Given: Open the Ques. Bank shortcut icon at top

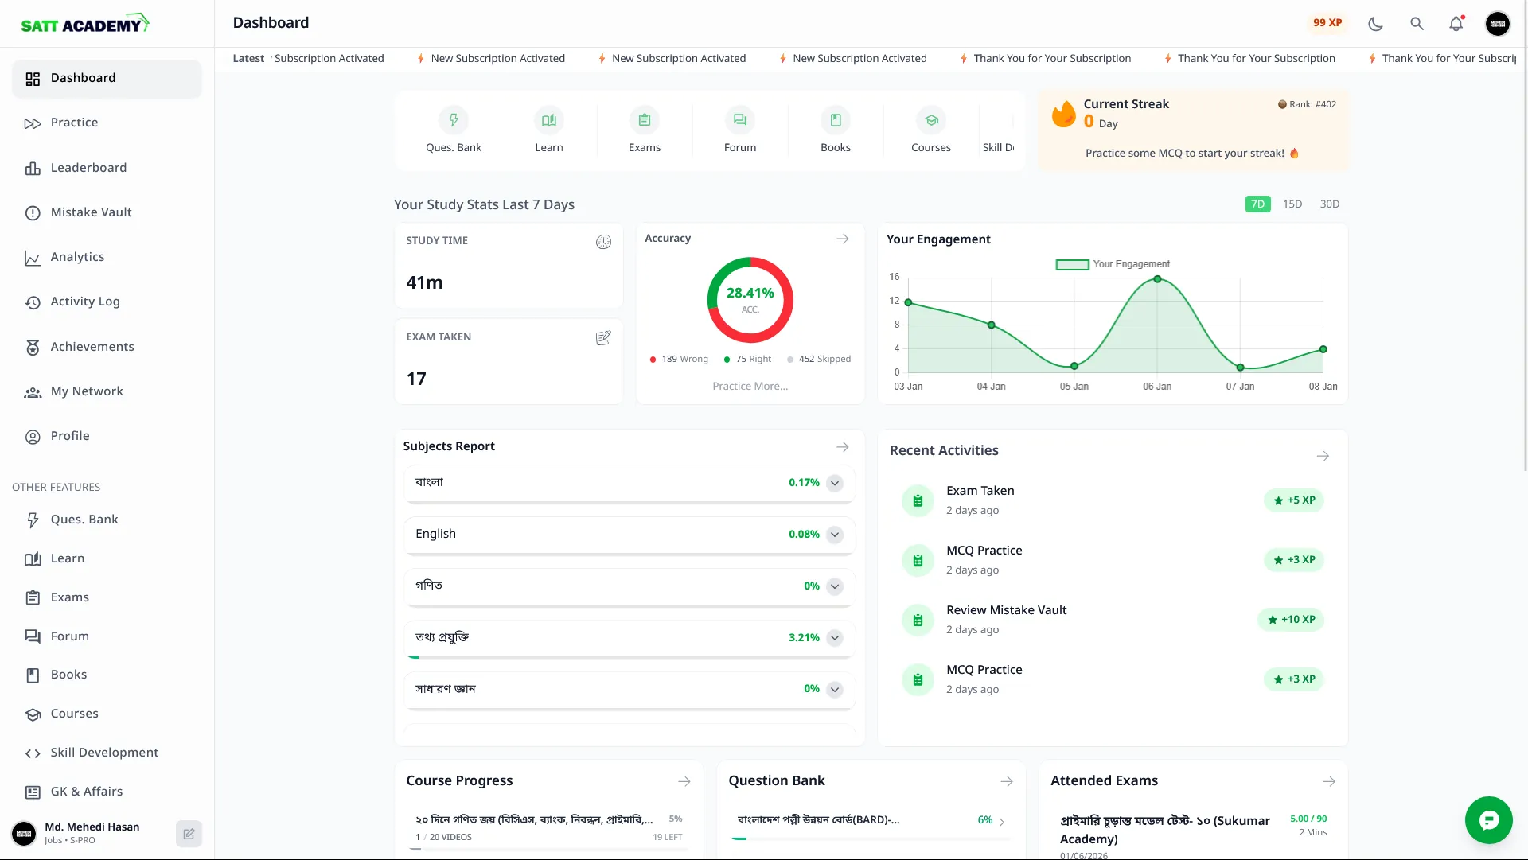Looking at the screenshot, I should (454, 120).
